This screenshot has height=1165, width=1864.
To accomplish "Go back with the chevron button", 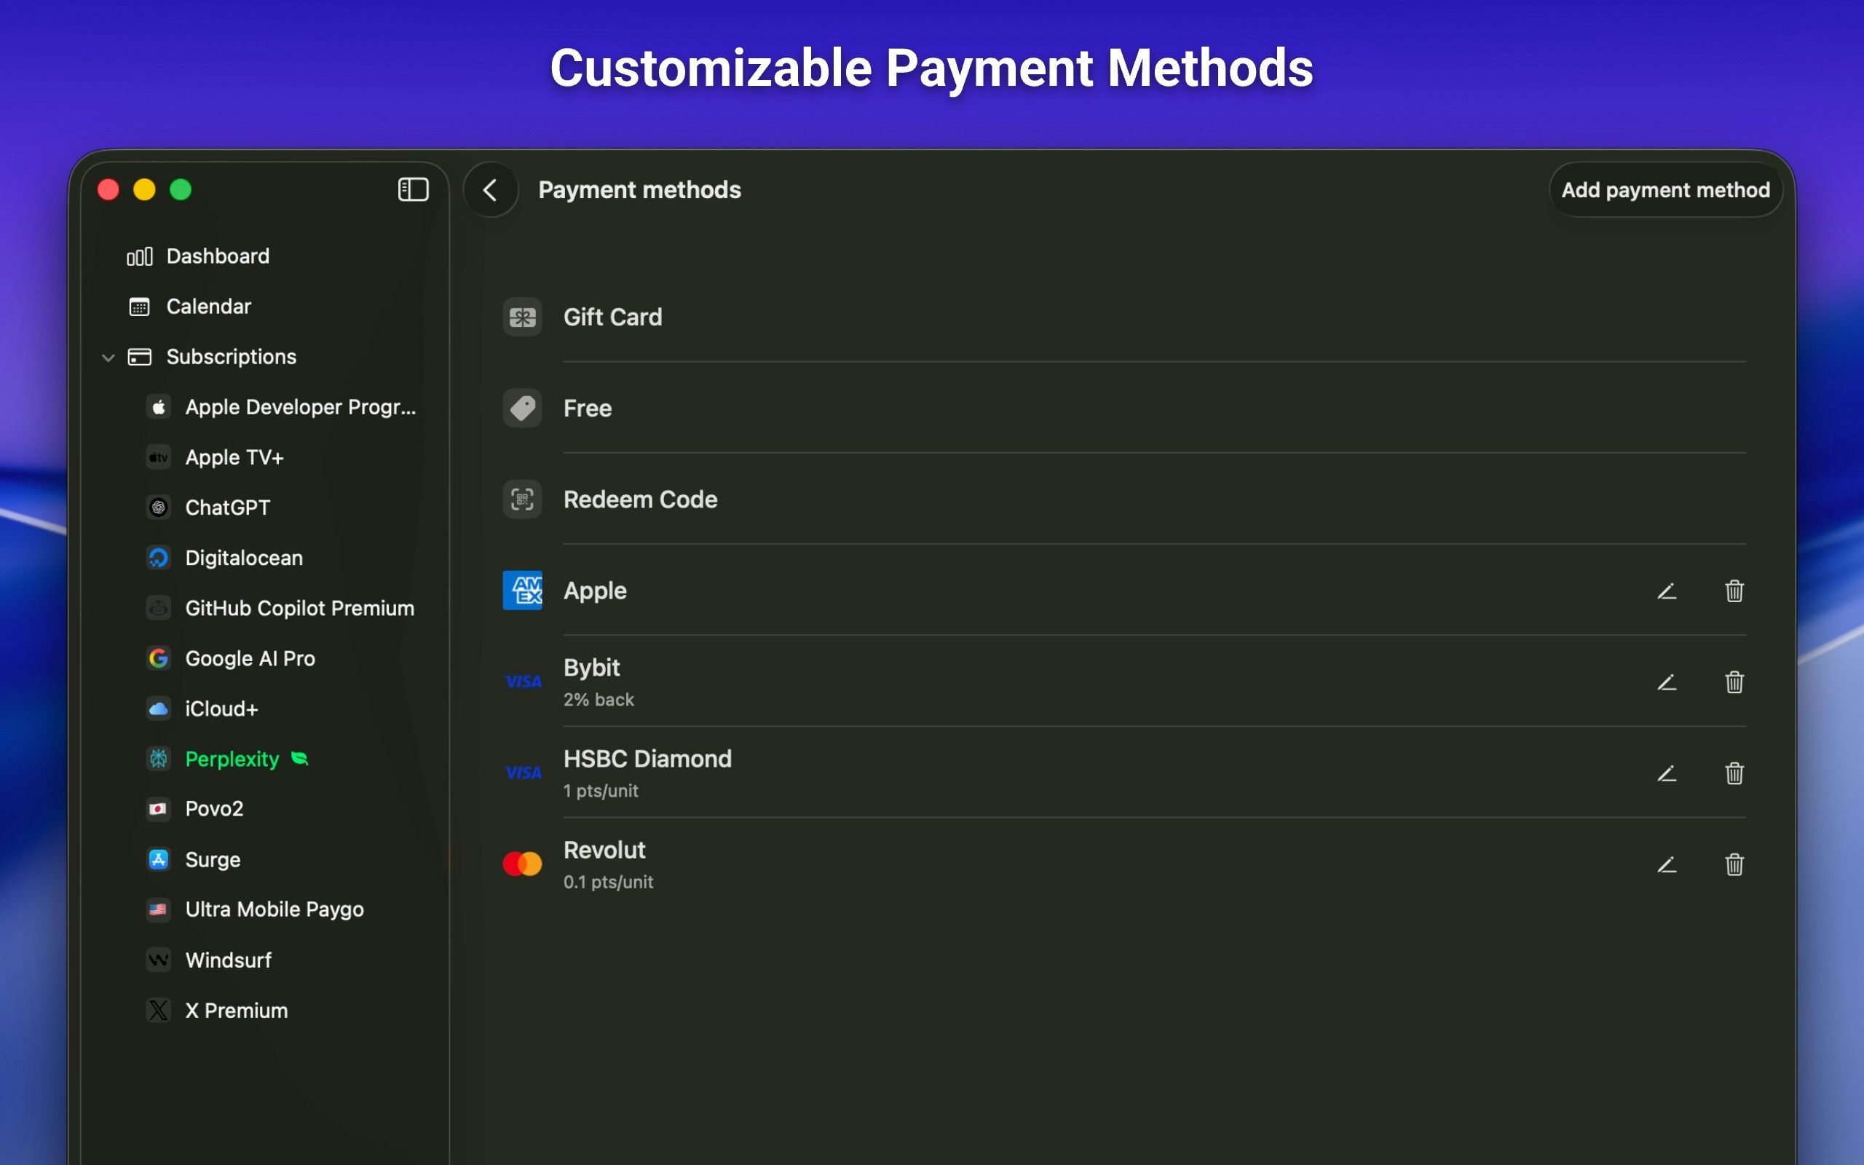I will tap(491, 189).
